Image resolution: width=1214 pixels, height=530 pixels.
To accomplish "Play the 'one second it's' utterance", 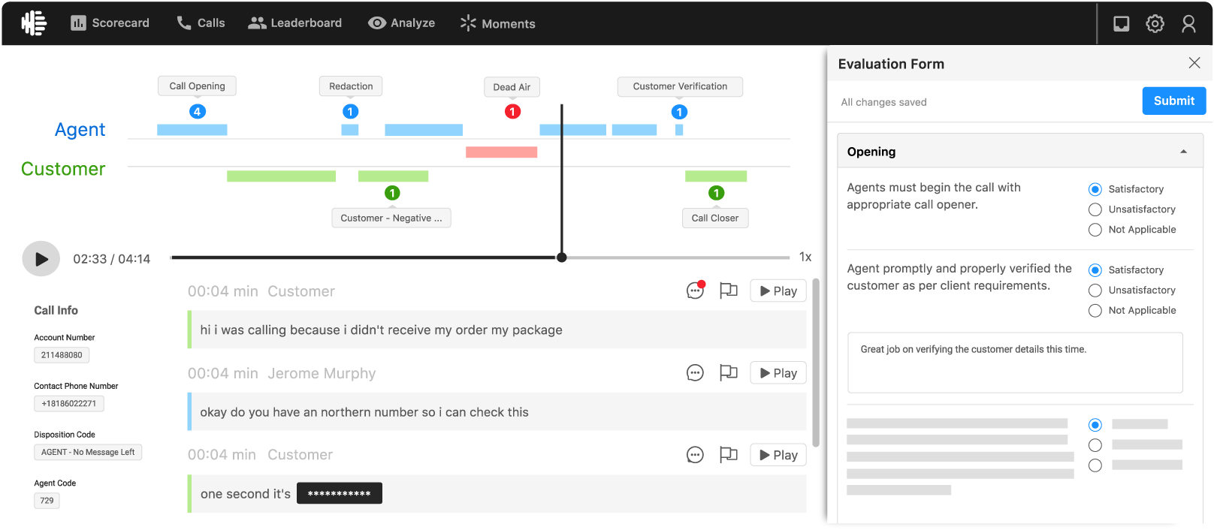I will tap(778, 455).
